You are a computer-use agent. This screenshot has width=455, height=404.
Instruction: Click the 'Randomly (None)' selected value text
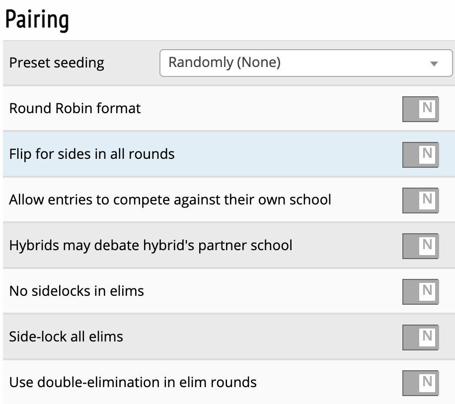[225, 63]
